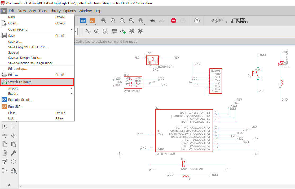Open the Library menu
The image size is (295, 189).
[55, 11]
